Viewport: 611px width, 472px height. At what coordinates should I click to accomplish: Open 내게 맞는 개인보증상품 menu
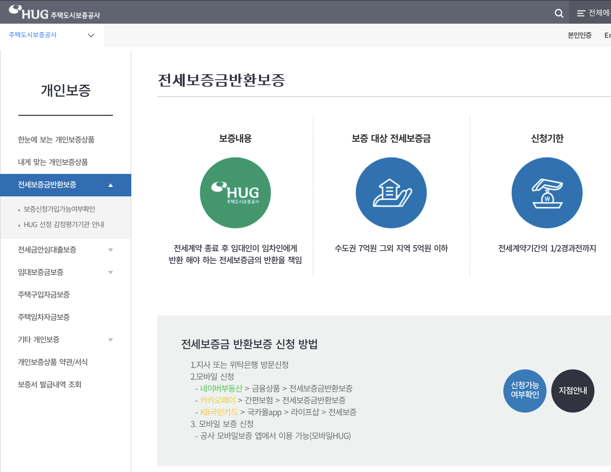click(53, 162)
